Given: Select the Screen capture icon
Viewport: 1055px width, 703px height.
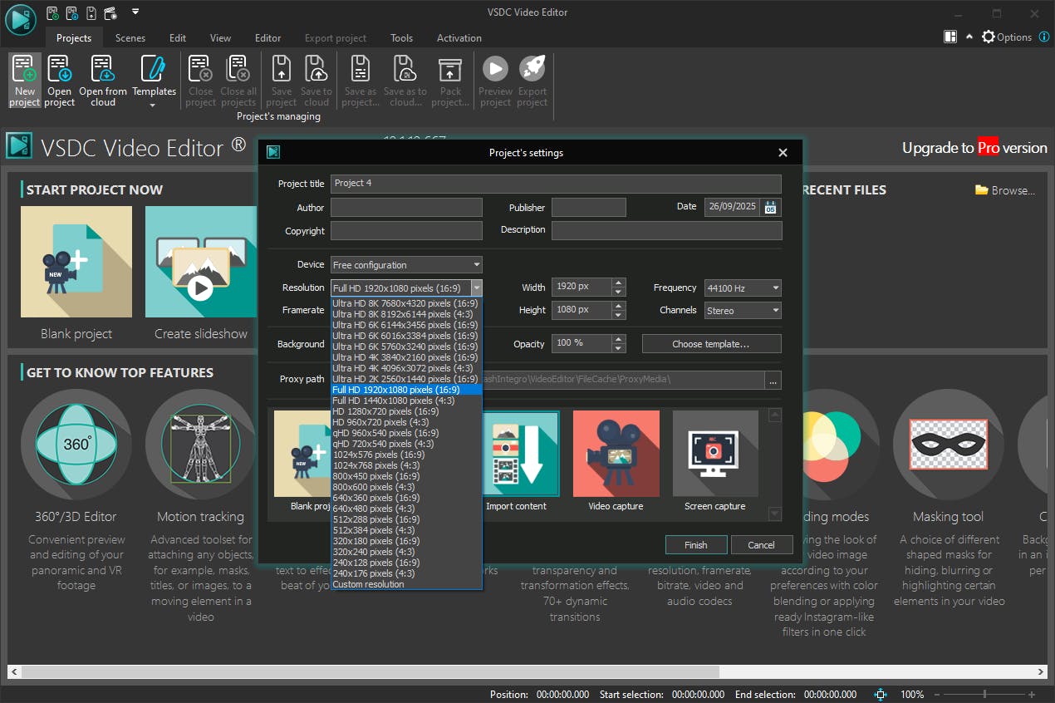Looking at the screenshot, I should pos(714,454).
